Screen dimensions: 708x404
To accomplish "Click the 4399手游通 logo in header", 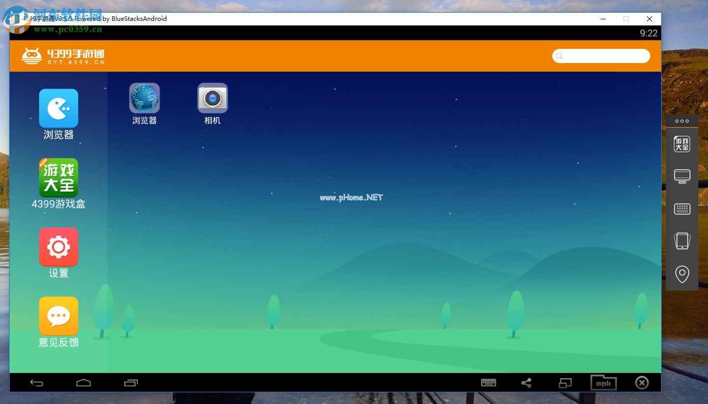I will pos(63,56).
